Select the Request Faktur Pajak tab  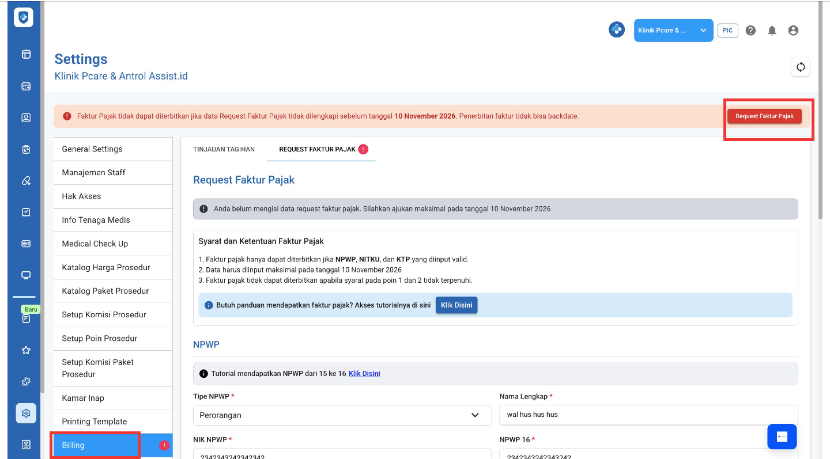coord(318,149)
